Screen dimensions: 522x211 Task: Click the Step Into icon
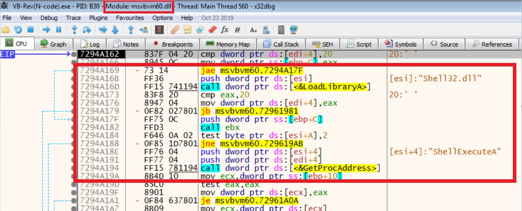(x=74, y=30)
